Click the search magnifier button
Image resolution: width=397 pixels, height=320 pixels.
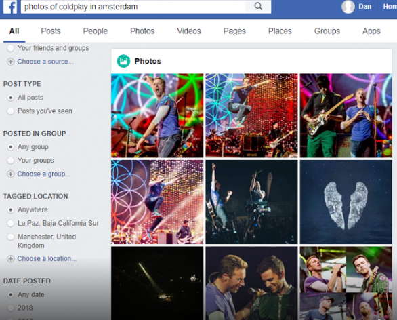(x=258, y=7)
